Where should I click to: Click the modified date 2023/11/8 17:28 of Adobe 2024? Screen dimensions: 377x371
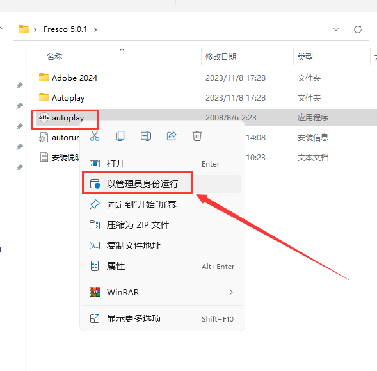[x=236, y=78]
